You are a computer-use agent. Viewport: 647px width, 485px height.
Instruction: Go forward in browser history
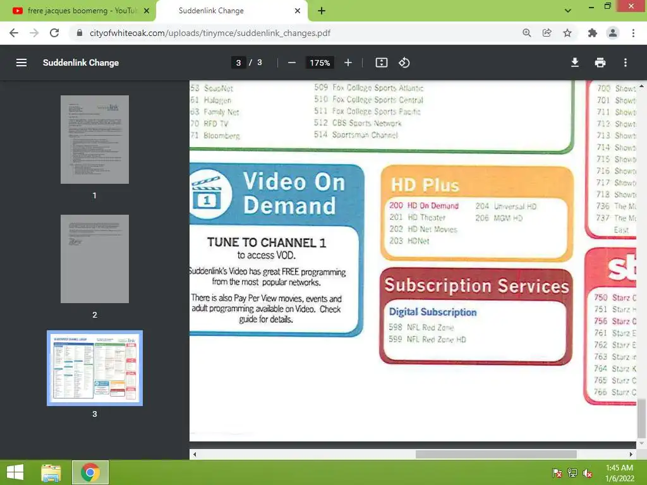[x=34, y=33]
